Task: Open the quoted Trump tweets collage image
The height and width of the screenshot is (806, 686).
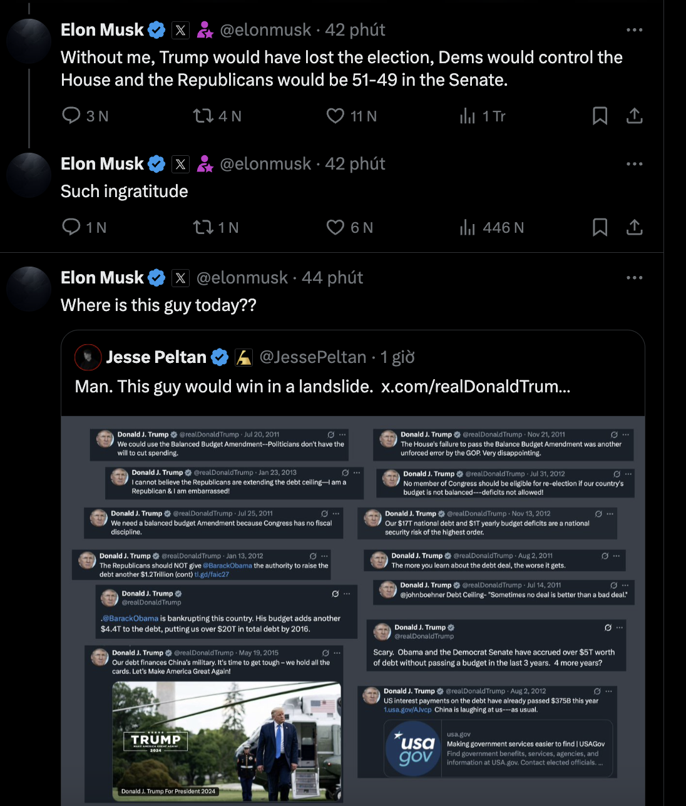Action: pos(353,611)
